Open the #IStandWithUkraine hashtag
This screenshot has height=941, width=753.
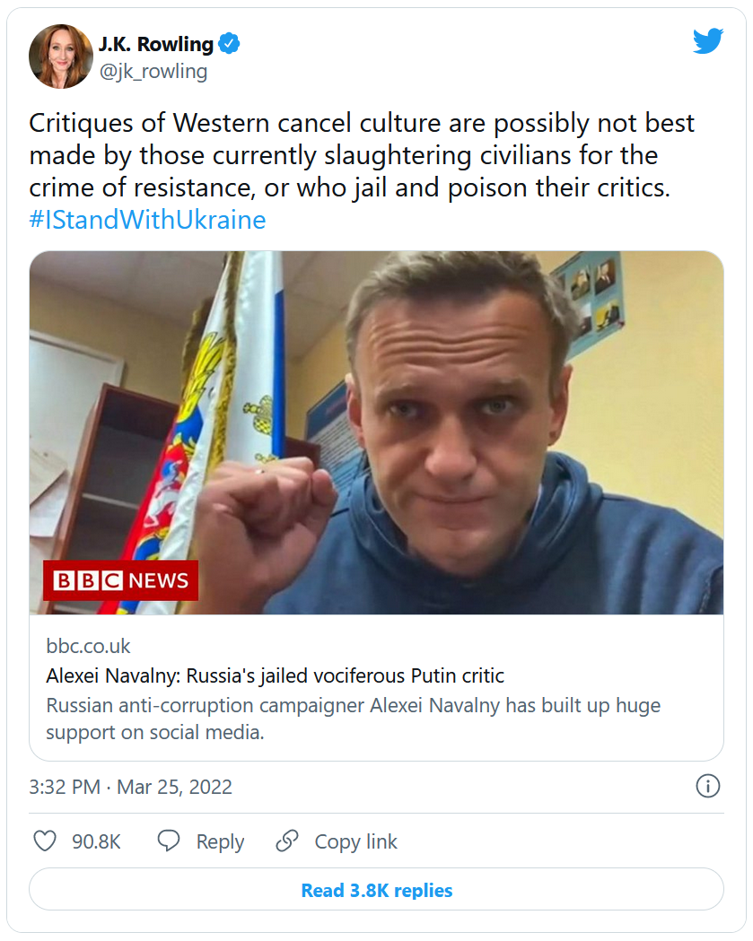pos(147,220)
